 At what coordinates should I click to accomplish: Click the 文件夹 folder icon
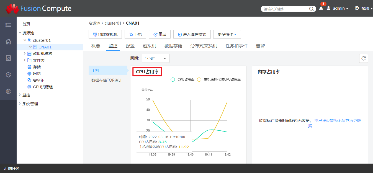[29, 60]
